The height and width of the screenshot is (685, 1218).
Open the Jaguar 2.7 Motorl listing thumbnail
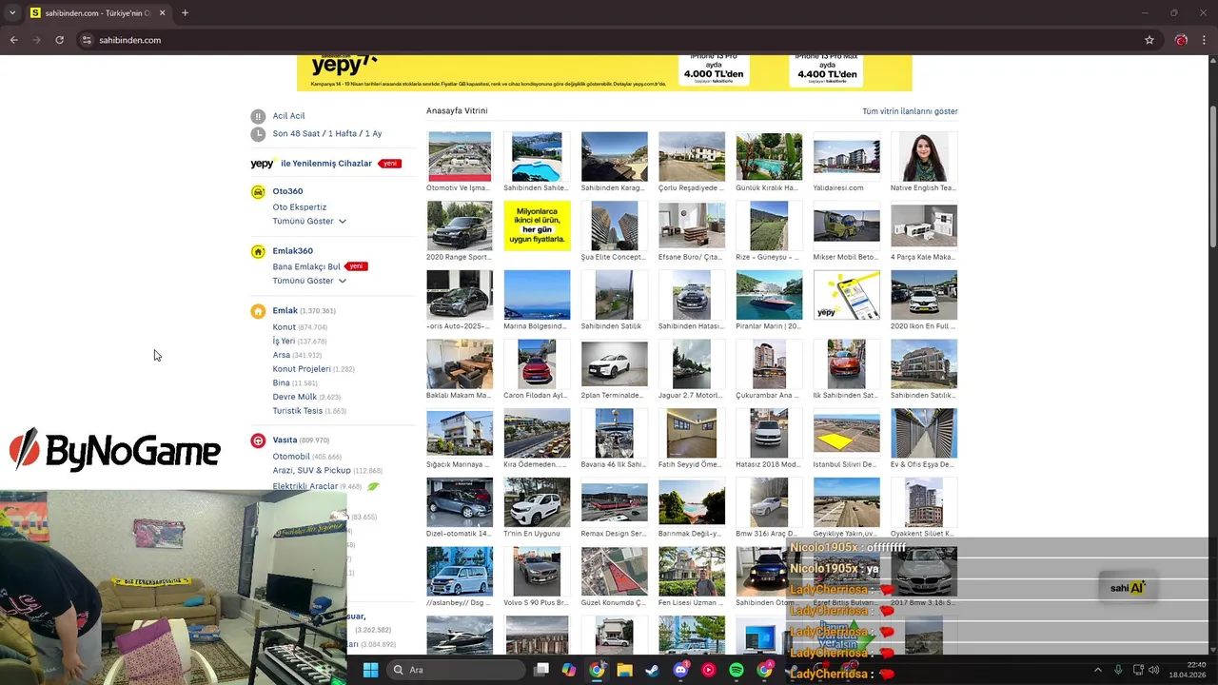[x=692, y=363]
